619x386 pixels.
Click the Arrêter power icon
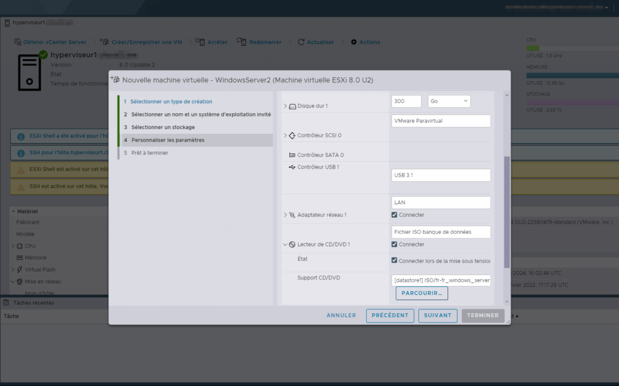(x=200, y=42)
